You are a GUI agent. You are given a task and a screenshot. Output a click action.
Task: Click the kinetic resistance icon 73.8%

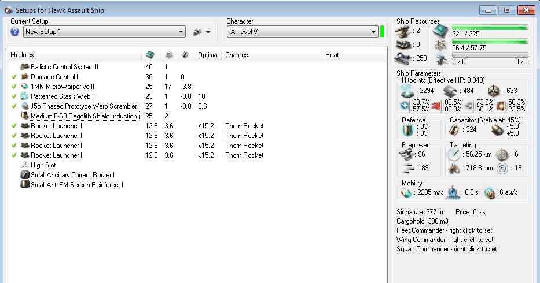click(468, 106)
